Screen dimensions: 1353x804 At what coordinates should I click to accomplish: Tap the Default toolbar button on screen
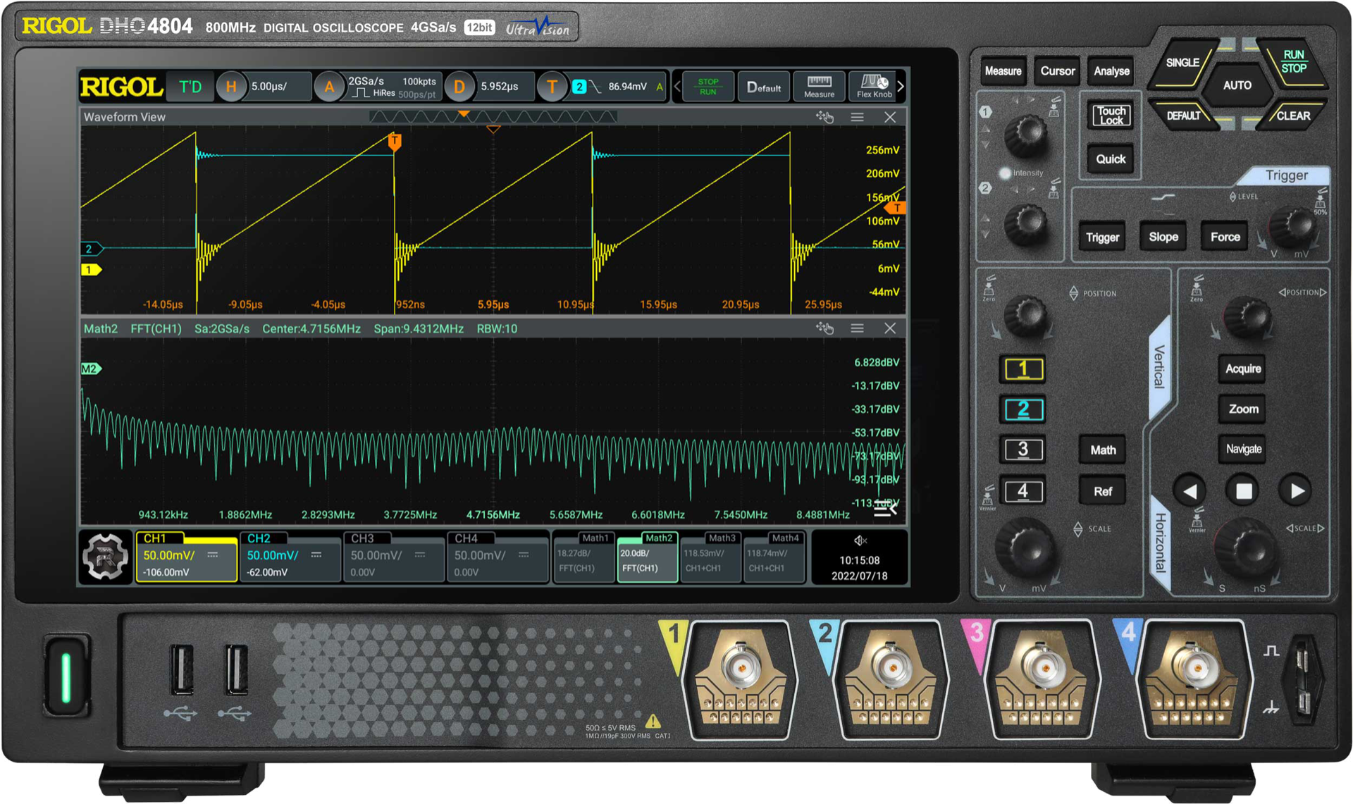(764, 87)
